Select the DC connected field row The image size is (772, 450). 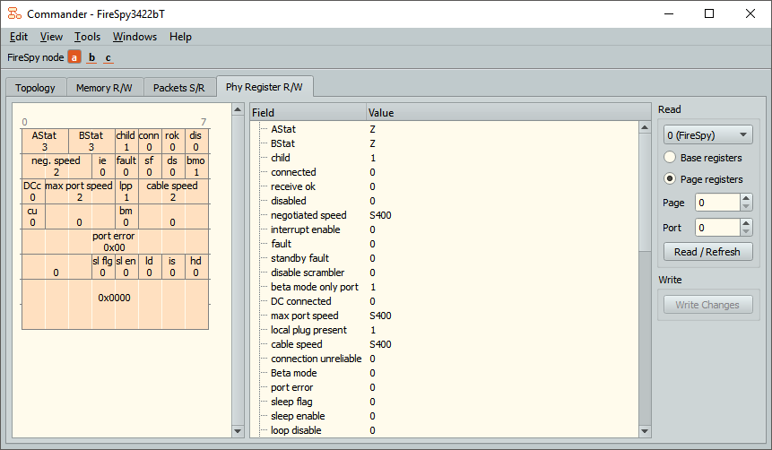(x=445, y=301)
